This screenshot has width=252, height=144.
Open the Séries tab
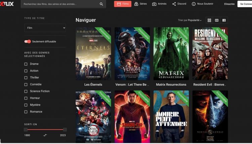(140, 4)
